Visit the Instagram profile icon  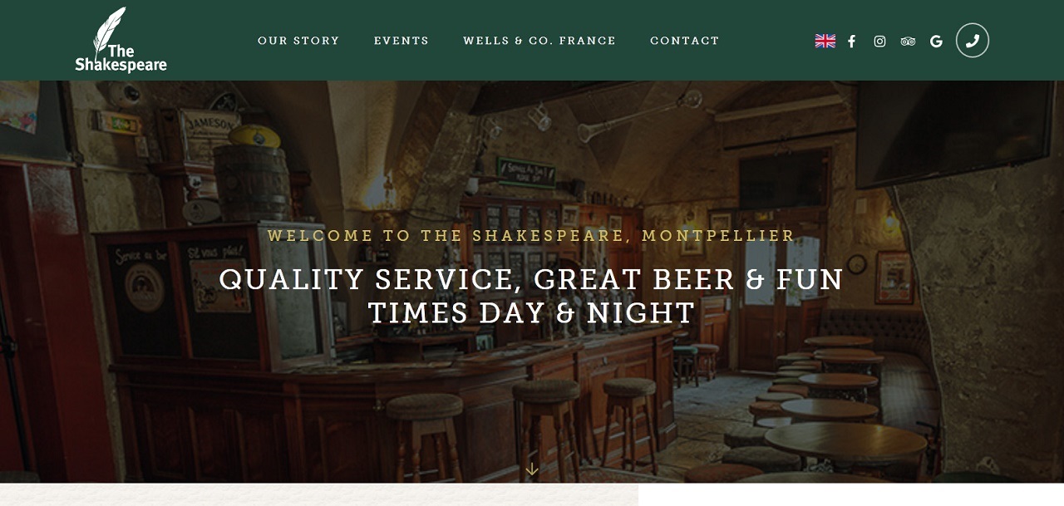coord(879,41)
